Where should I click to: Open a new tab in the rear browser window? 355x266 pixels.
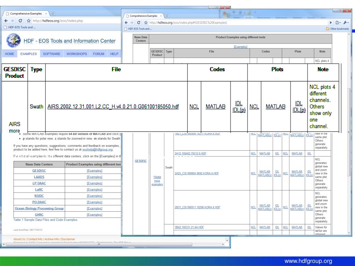coord(53,14)
